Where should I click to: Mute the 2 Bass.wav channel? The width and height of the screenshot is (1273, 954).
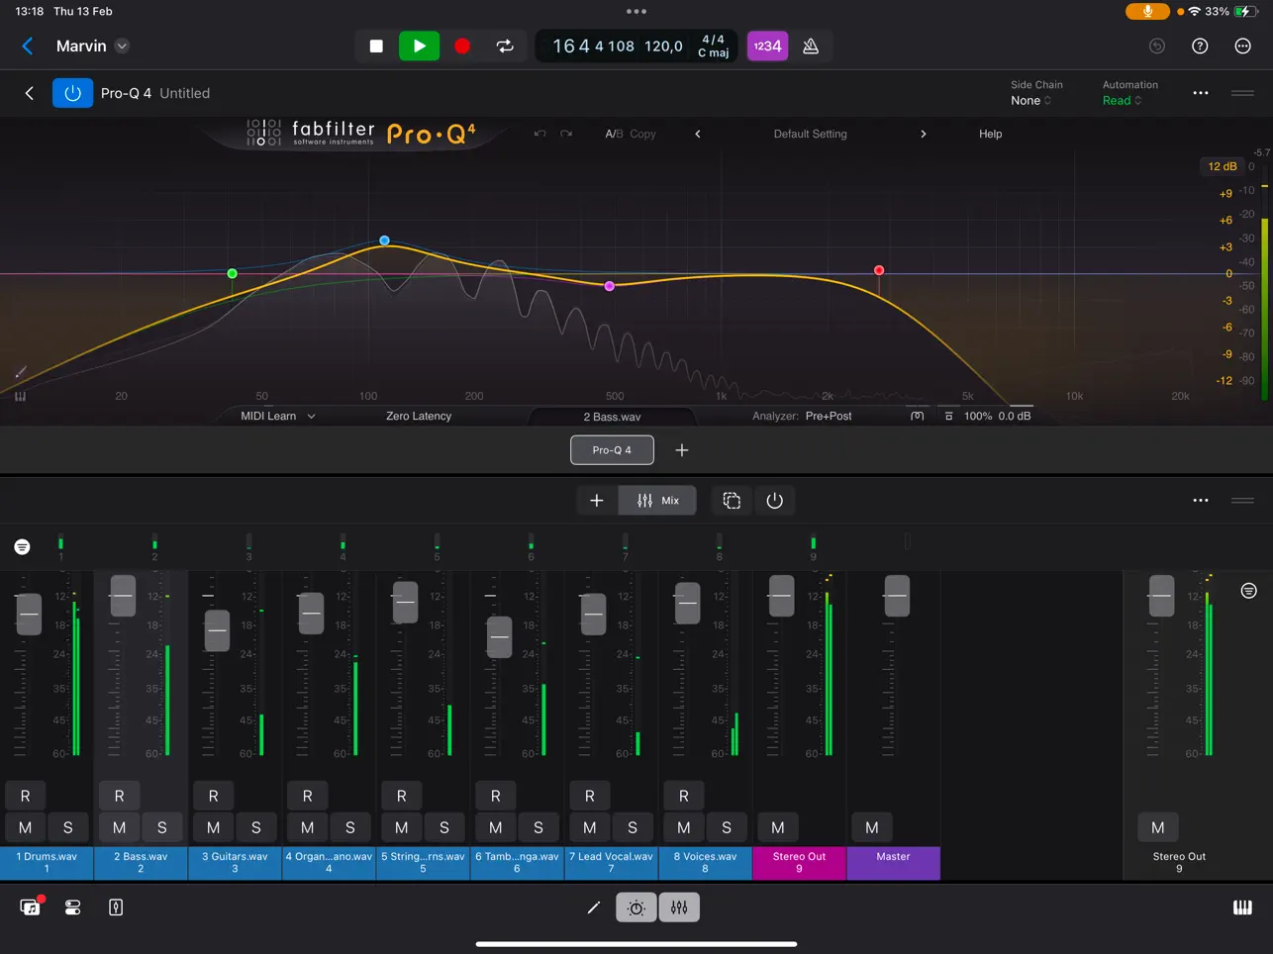tap(119, 827)
